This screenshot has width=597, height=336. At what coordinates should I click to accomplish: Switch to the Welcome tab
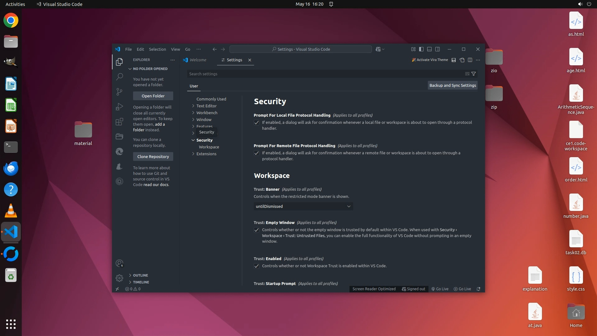click(x=198, y=60)
